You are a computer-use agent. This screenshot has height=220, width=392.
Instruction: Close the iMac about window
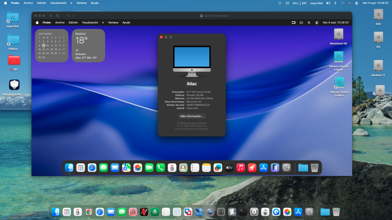161,37
